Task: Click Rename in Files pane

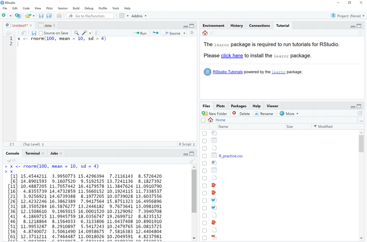Action: coord(263,113)
